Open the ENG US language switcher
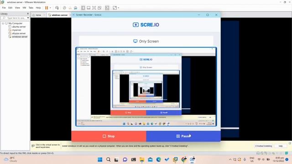The width and height of the screenshot is (292, 164). (252, 159)
